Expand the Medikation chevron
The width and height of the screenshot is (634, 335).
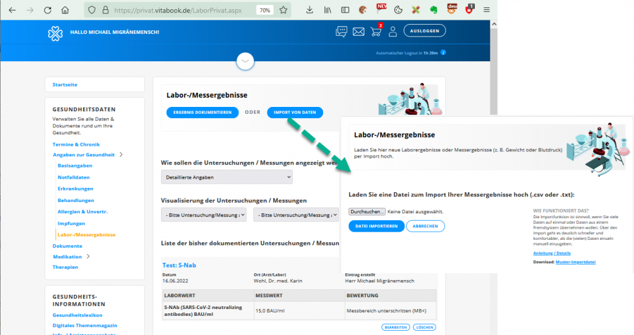click(x=88, y=257)
